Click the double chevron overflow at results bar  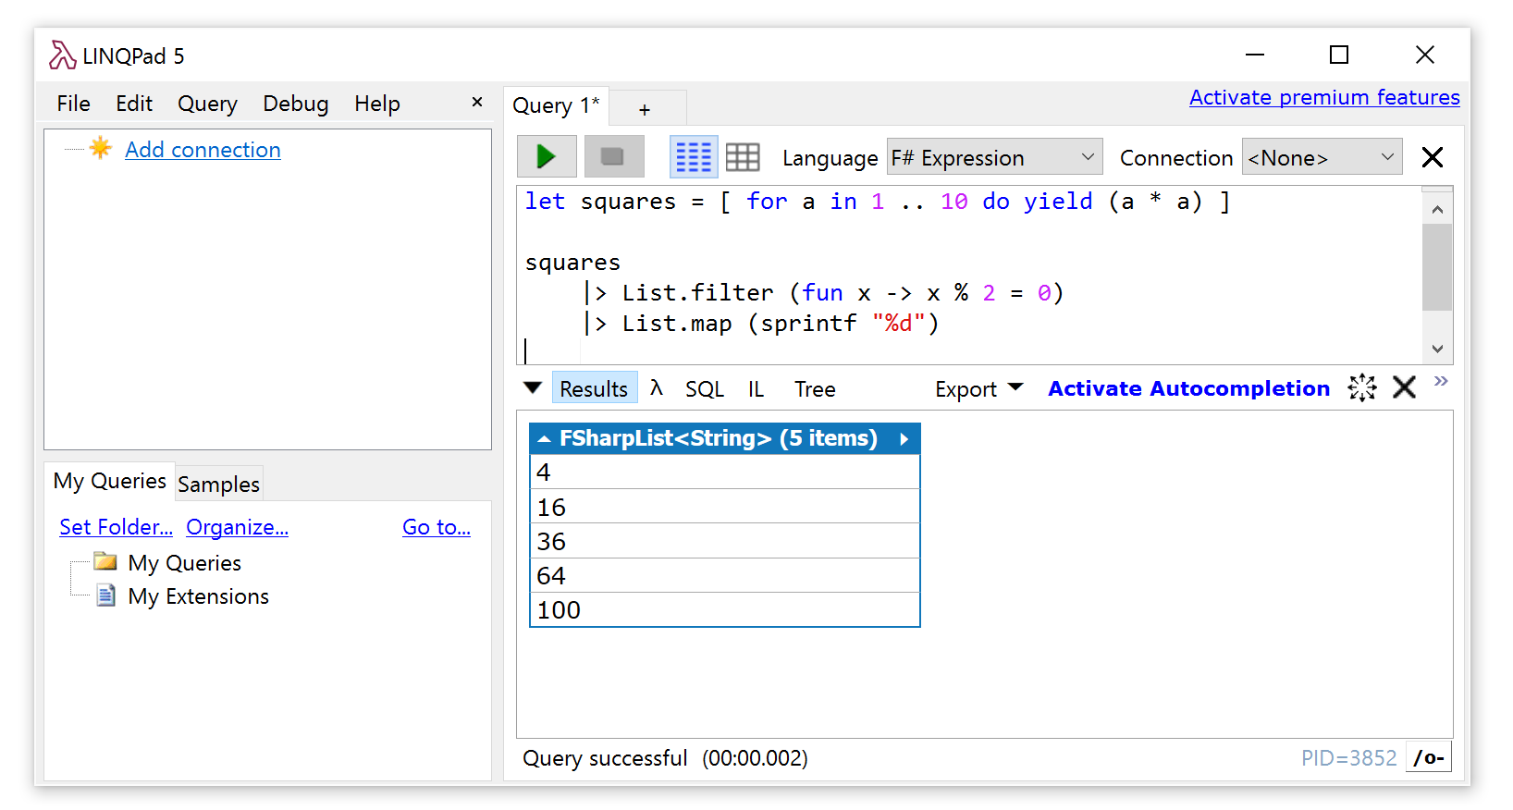click(1441, 381)
